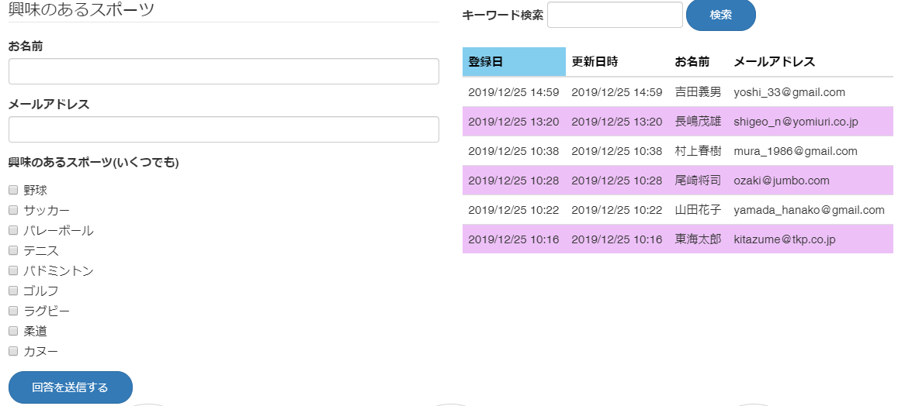Select the 柔道 checkbox
The width and height of the screenshot is (912, 406).
coord(13,331)
